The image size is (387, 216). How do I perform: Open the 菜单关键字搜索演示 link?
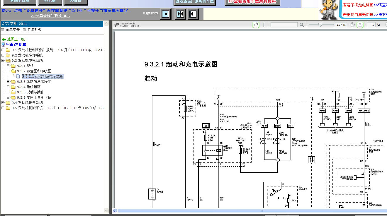[50, 16]
